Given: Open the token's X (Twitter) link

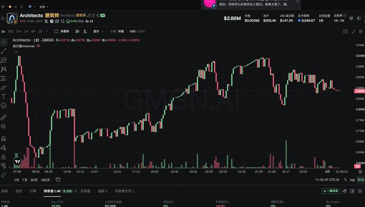Looking at the screenshot, I should pyautogui.click(x=46, y=21).
